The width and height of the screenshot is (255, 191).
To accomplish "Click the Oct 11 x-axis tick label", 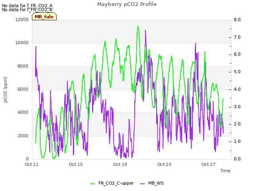I will 31,164.
